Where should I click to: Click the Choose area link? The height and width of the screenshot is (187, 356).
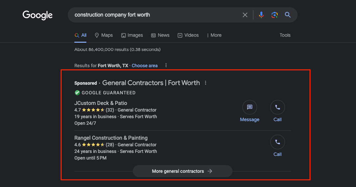pos(144,66)
